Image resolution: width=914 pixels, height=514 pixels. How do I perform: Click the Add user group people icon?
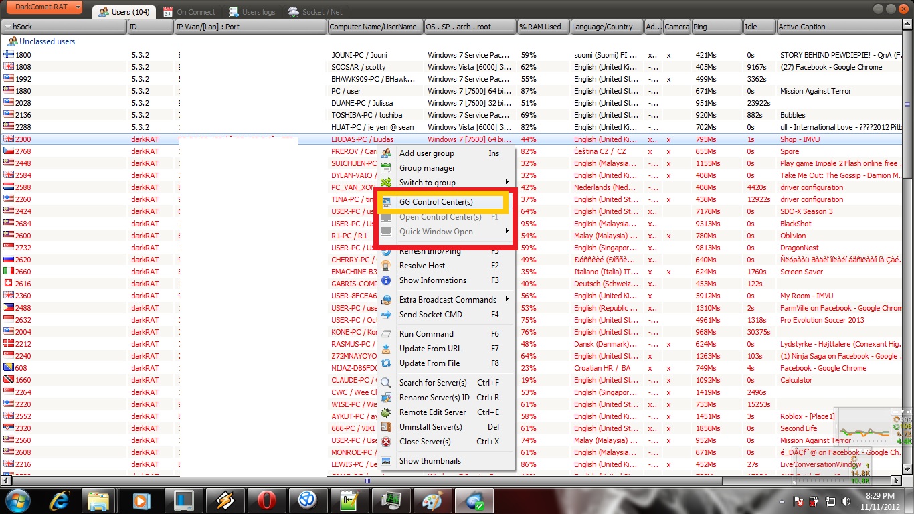(x=386, y=153)
